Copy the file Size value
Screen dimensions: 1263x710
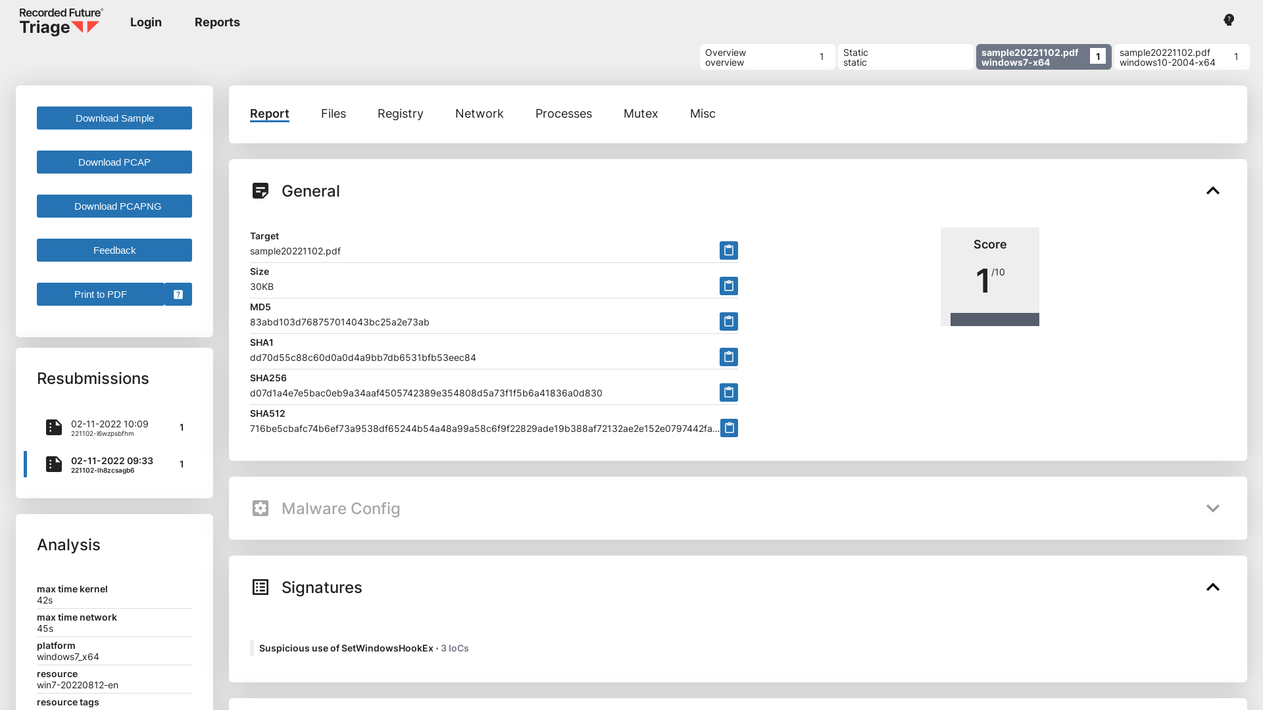point(728,286)
